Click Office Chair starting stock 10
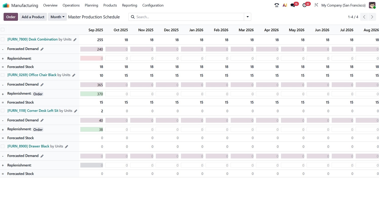Screen dimensions: 379x202 [x=101, y=75]
